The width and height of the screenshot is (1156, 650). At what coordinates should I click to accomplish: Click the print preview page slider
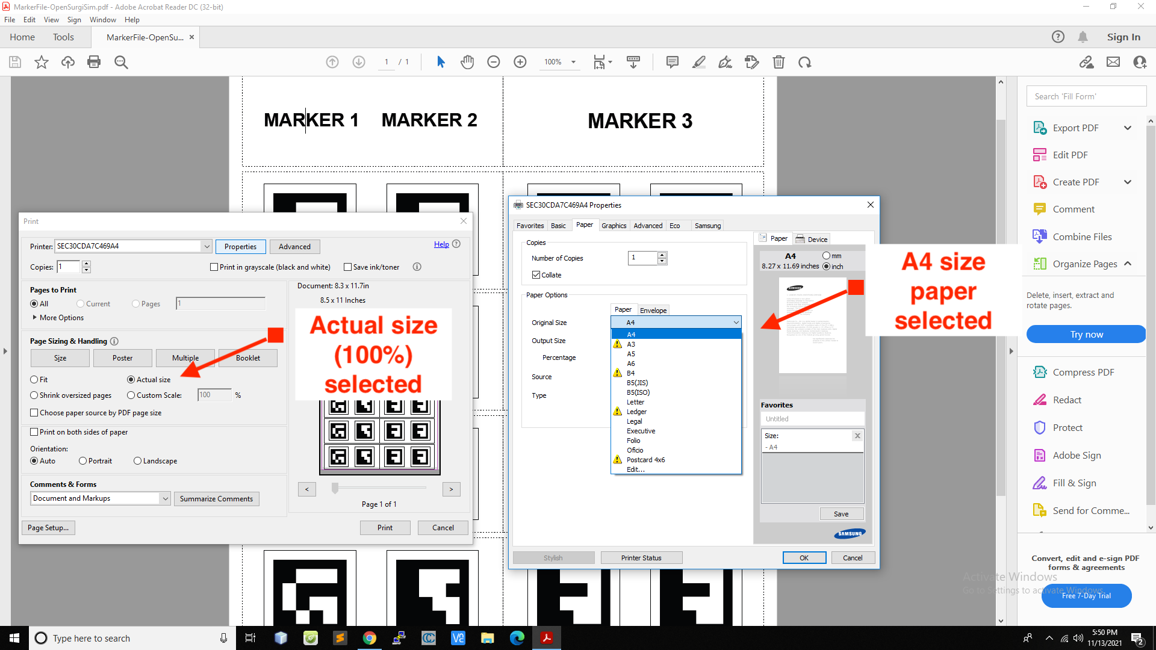pos(335,488)
